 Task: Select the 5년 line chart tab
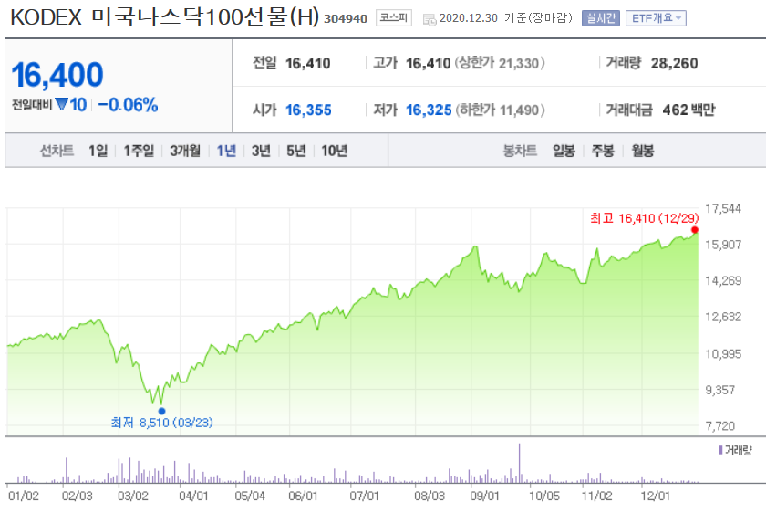pyautogui.click(x=296, y=151)
